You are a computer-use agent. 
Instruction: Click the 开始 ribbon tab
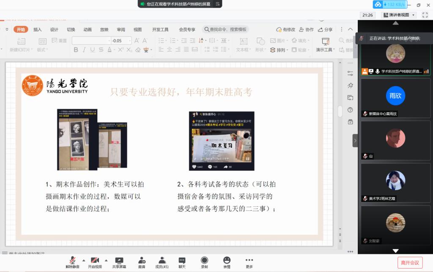tap(21, 30)
